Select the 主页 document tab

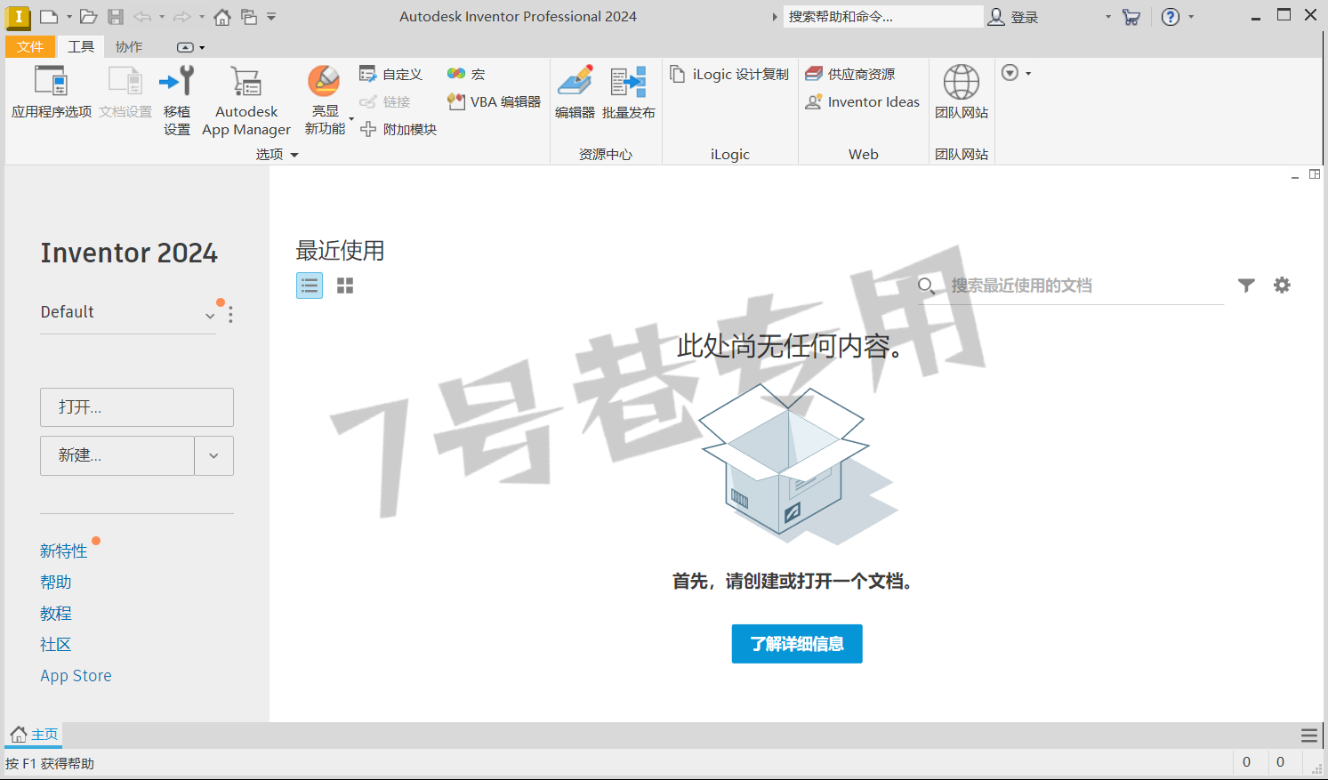coord(35,735)
